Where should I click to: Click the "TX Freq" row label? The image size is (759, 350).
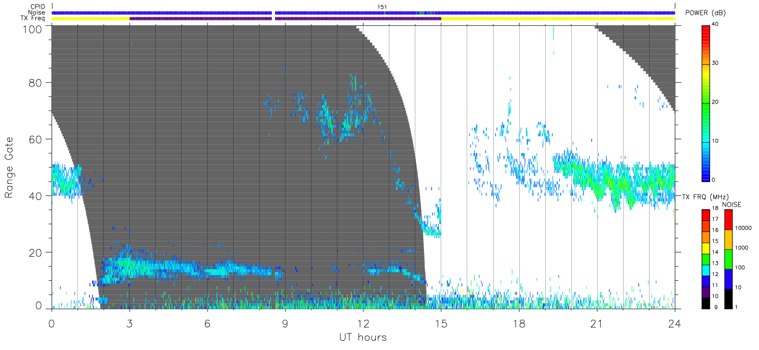point(34,19)
